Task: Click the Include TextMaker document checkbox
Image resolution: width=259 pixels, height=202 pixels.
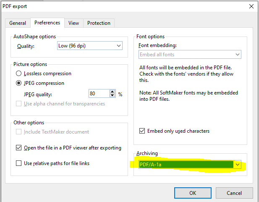Action: 19,132
